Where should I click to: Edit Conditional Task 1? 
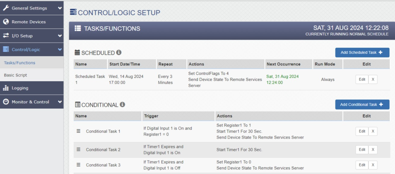[362, 131]
